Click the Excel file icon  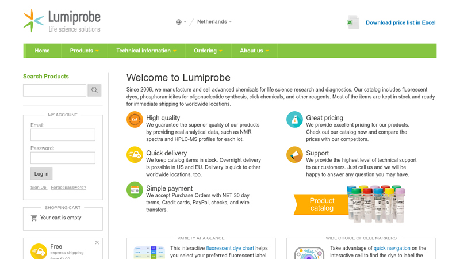(352, 22)
